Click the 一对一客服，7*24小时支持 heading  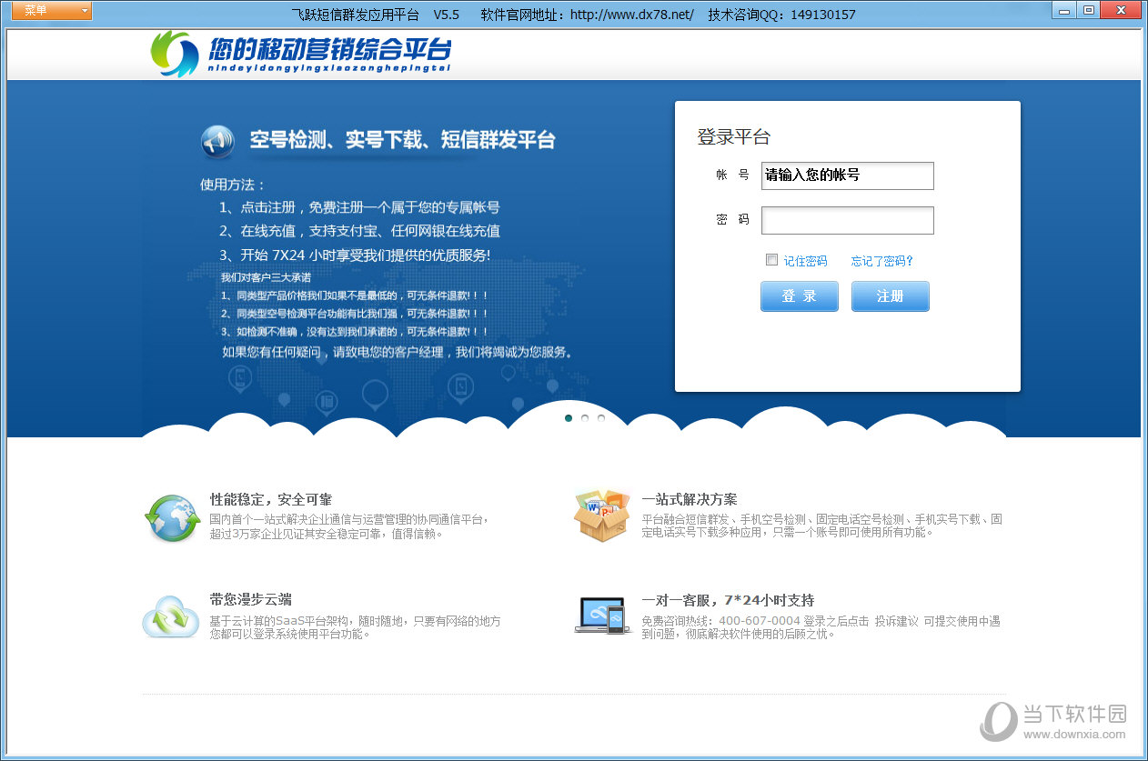click(728, 600)
